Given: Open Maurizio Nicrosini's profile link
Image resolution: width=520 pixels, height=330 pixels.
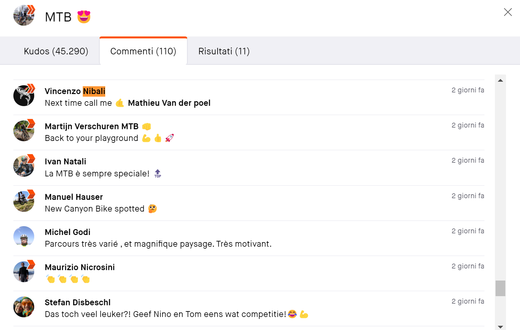Looking at the screenshot, I should [79, 267].
